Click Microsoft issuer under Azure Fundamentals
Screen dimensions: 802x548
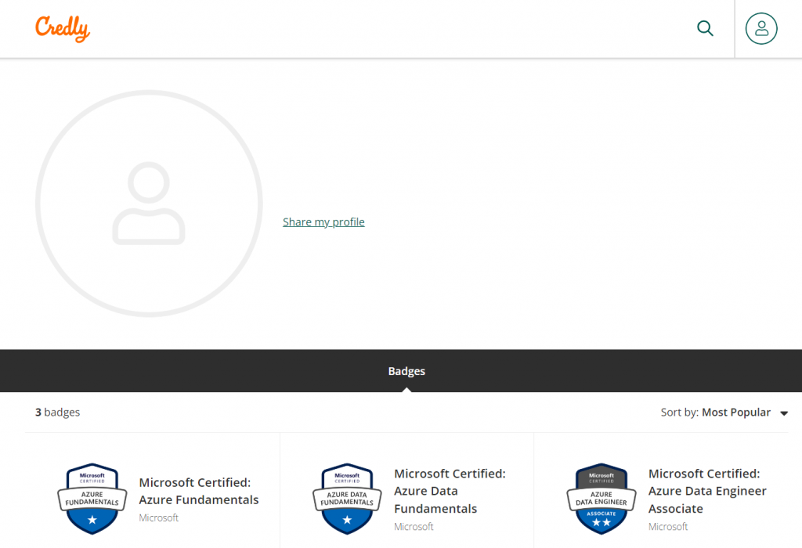[158, 517]
